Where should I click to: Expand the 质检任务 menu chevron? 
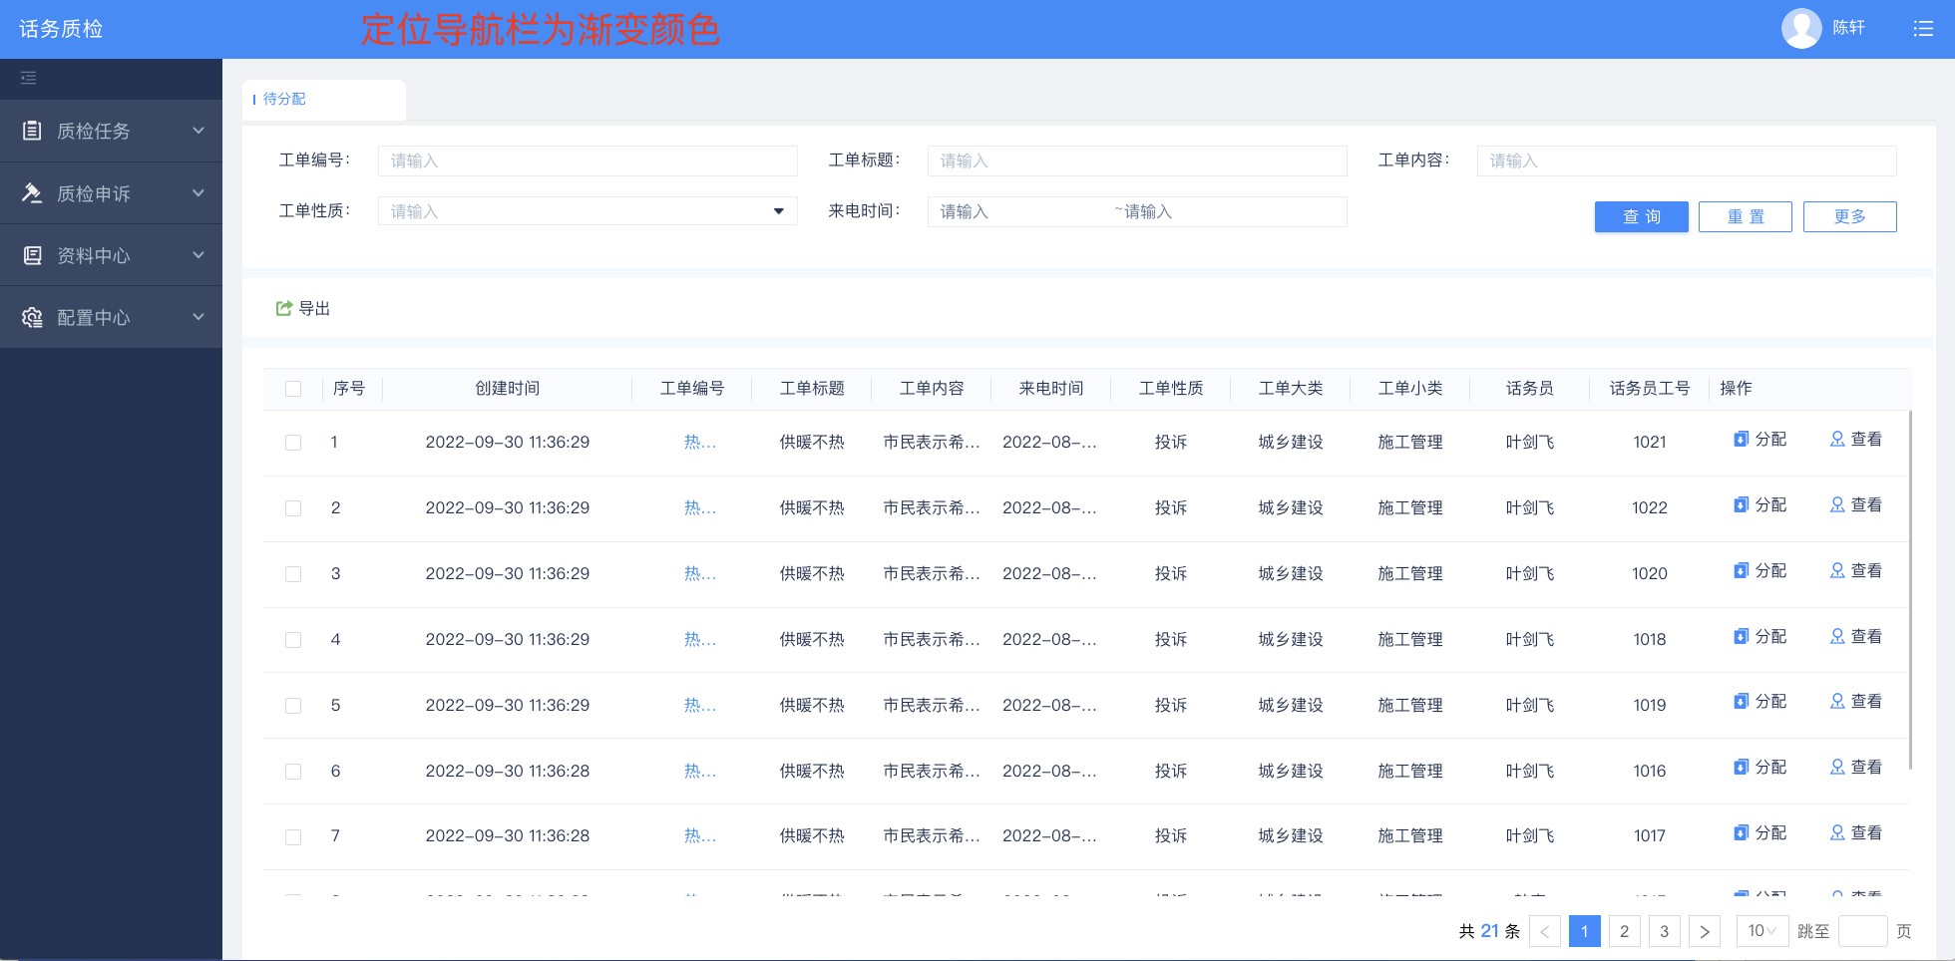pyautogui.click(x=198, y=131)
